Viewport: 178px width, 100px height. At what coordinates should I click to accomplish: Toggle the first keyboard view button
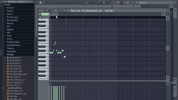[40, 17]
